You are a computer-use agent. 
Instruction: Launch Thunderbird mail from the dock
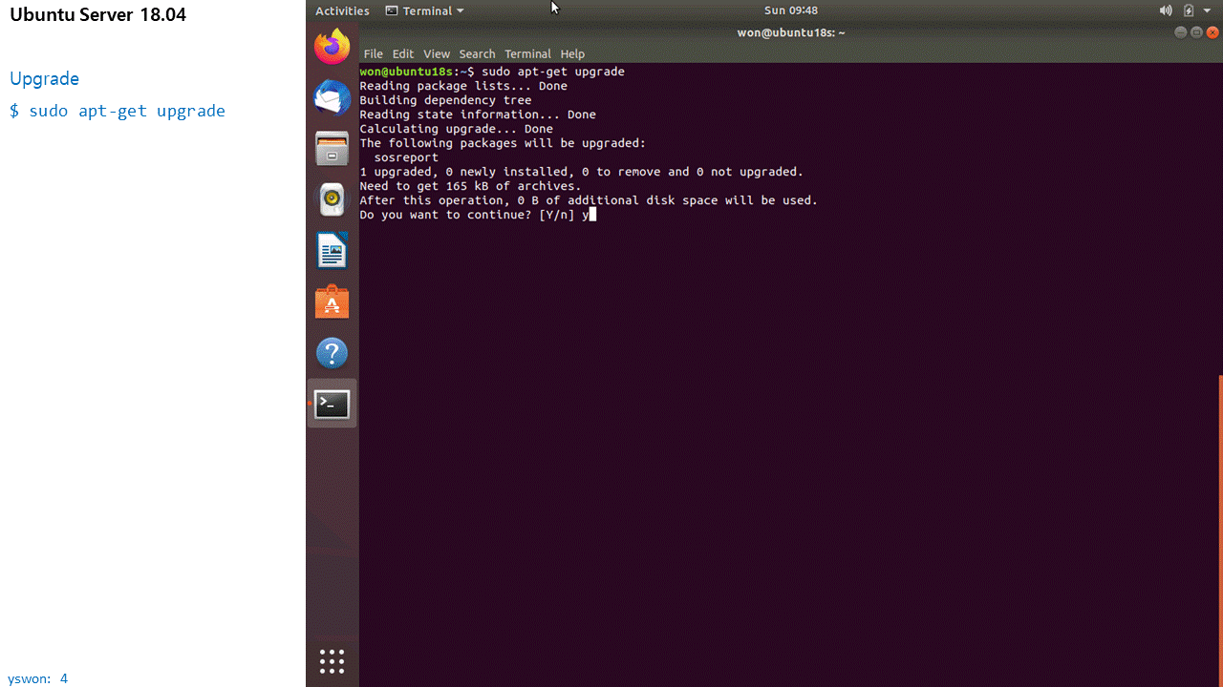pyautogui.click(x=332, y=97)
